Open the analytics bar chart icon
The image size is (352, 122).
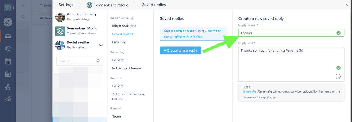[8, 100]
